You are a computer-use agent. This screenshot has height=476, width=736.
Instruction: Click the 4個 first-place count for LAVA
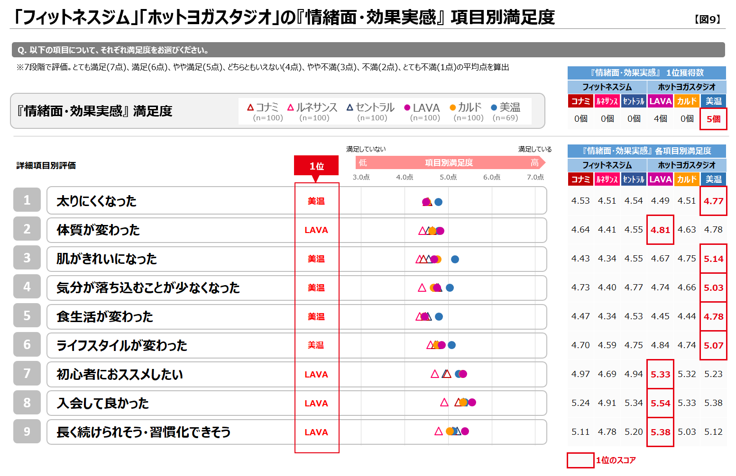(660, 119)
